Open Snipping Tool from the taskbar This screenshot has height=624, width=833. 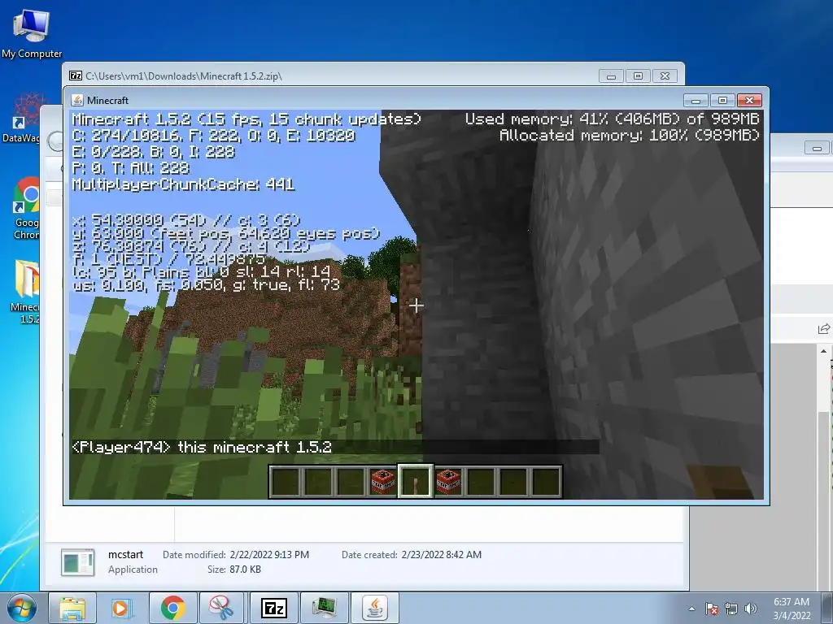point(222,608)
